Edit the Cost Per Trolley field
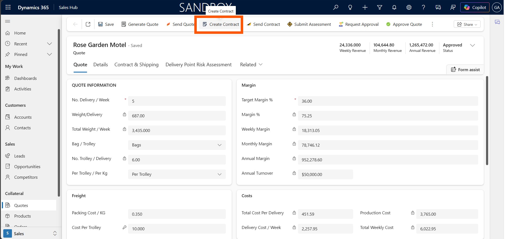Viewport: 505px width, 239px height. tap(177, 229)
